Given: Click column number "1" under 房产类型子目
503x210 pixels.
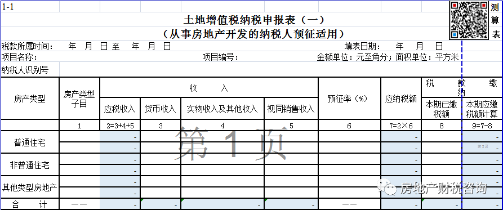Looking at the screenshot, I should (x=79, y=126).
